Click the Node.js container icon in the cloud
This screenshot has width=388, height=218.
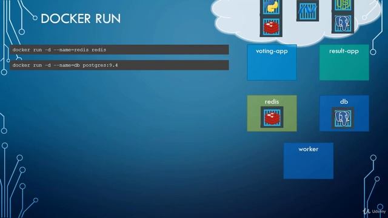[343, 5]
